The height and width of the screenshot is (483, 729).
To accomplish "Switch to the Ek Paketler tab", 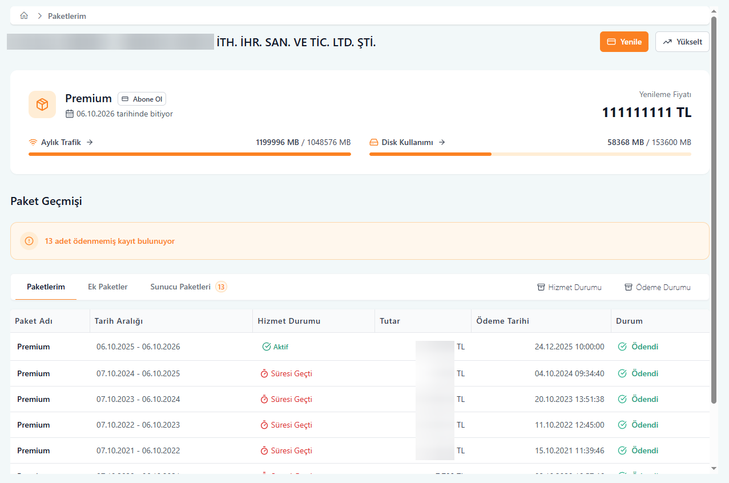I will (107, 287).
